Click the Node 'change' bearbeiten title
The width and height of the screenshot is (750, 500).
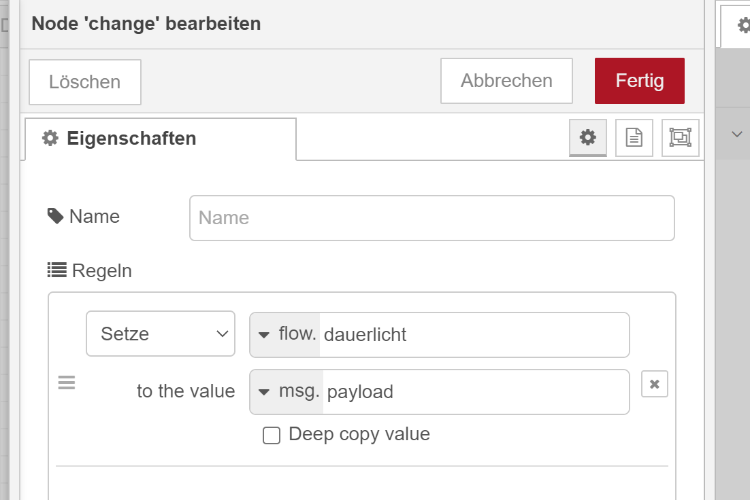pyautogui.click(x=146, y=23)
